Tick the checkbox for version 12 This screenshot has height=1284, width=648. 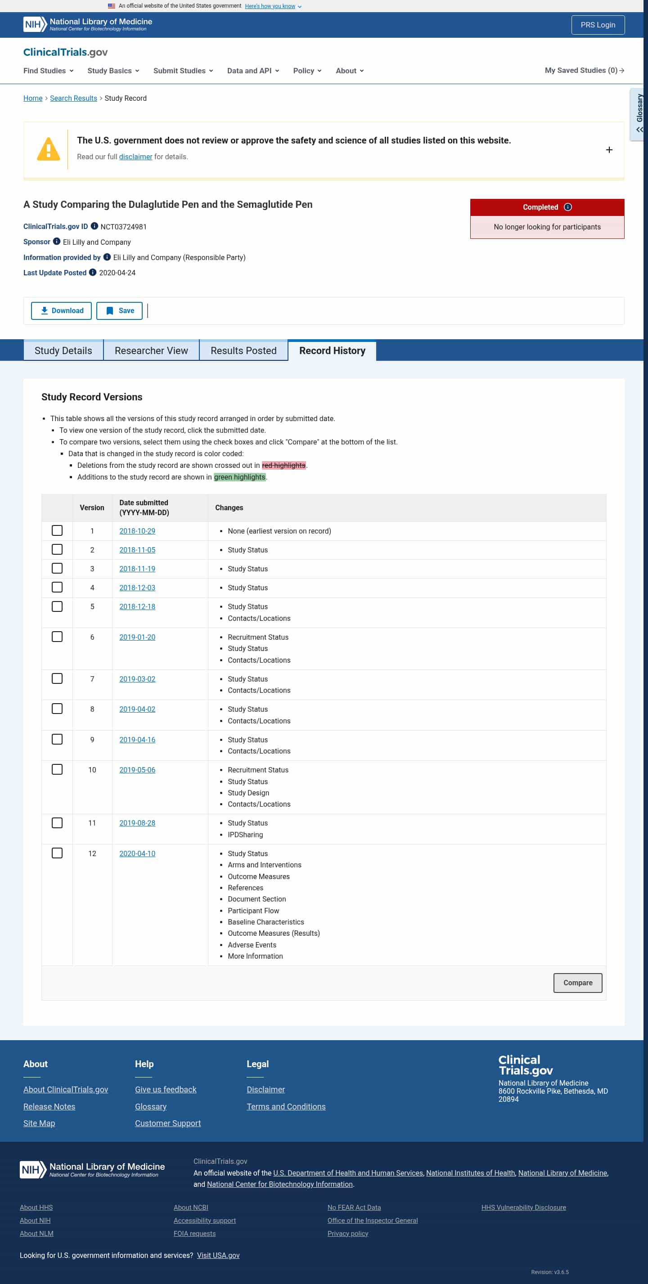pos(57,853)
